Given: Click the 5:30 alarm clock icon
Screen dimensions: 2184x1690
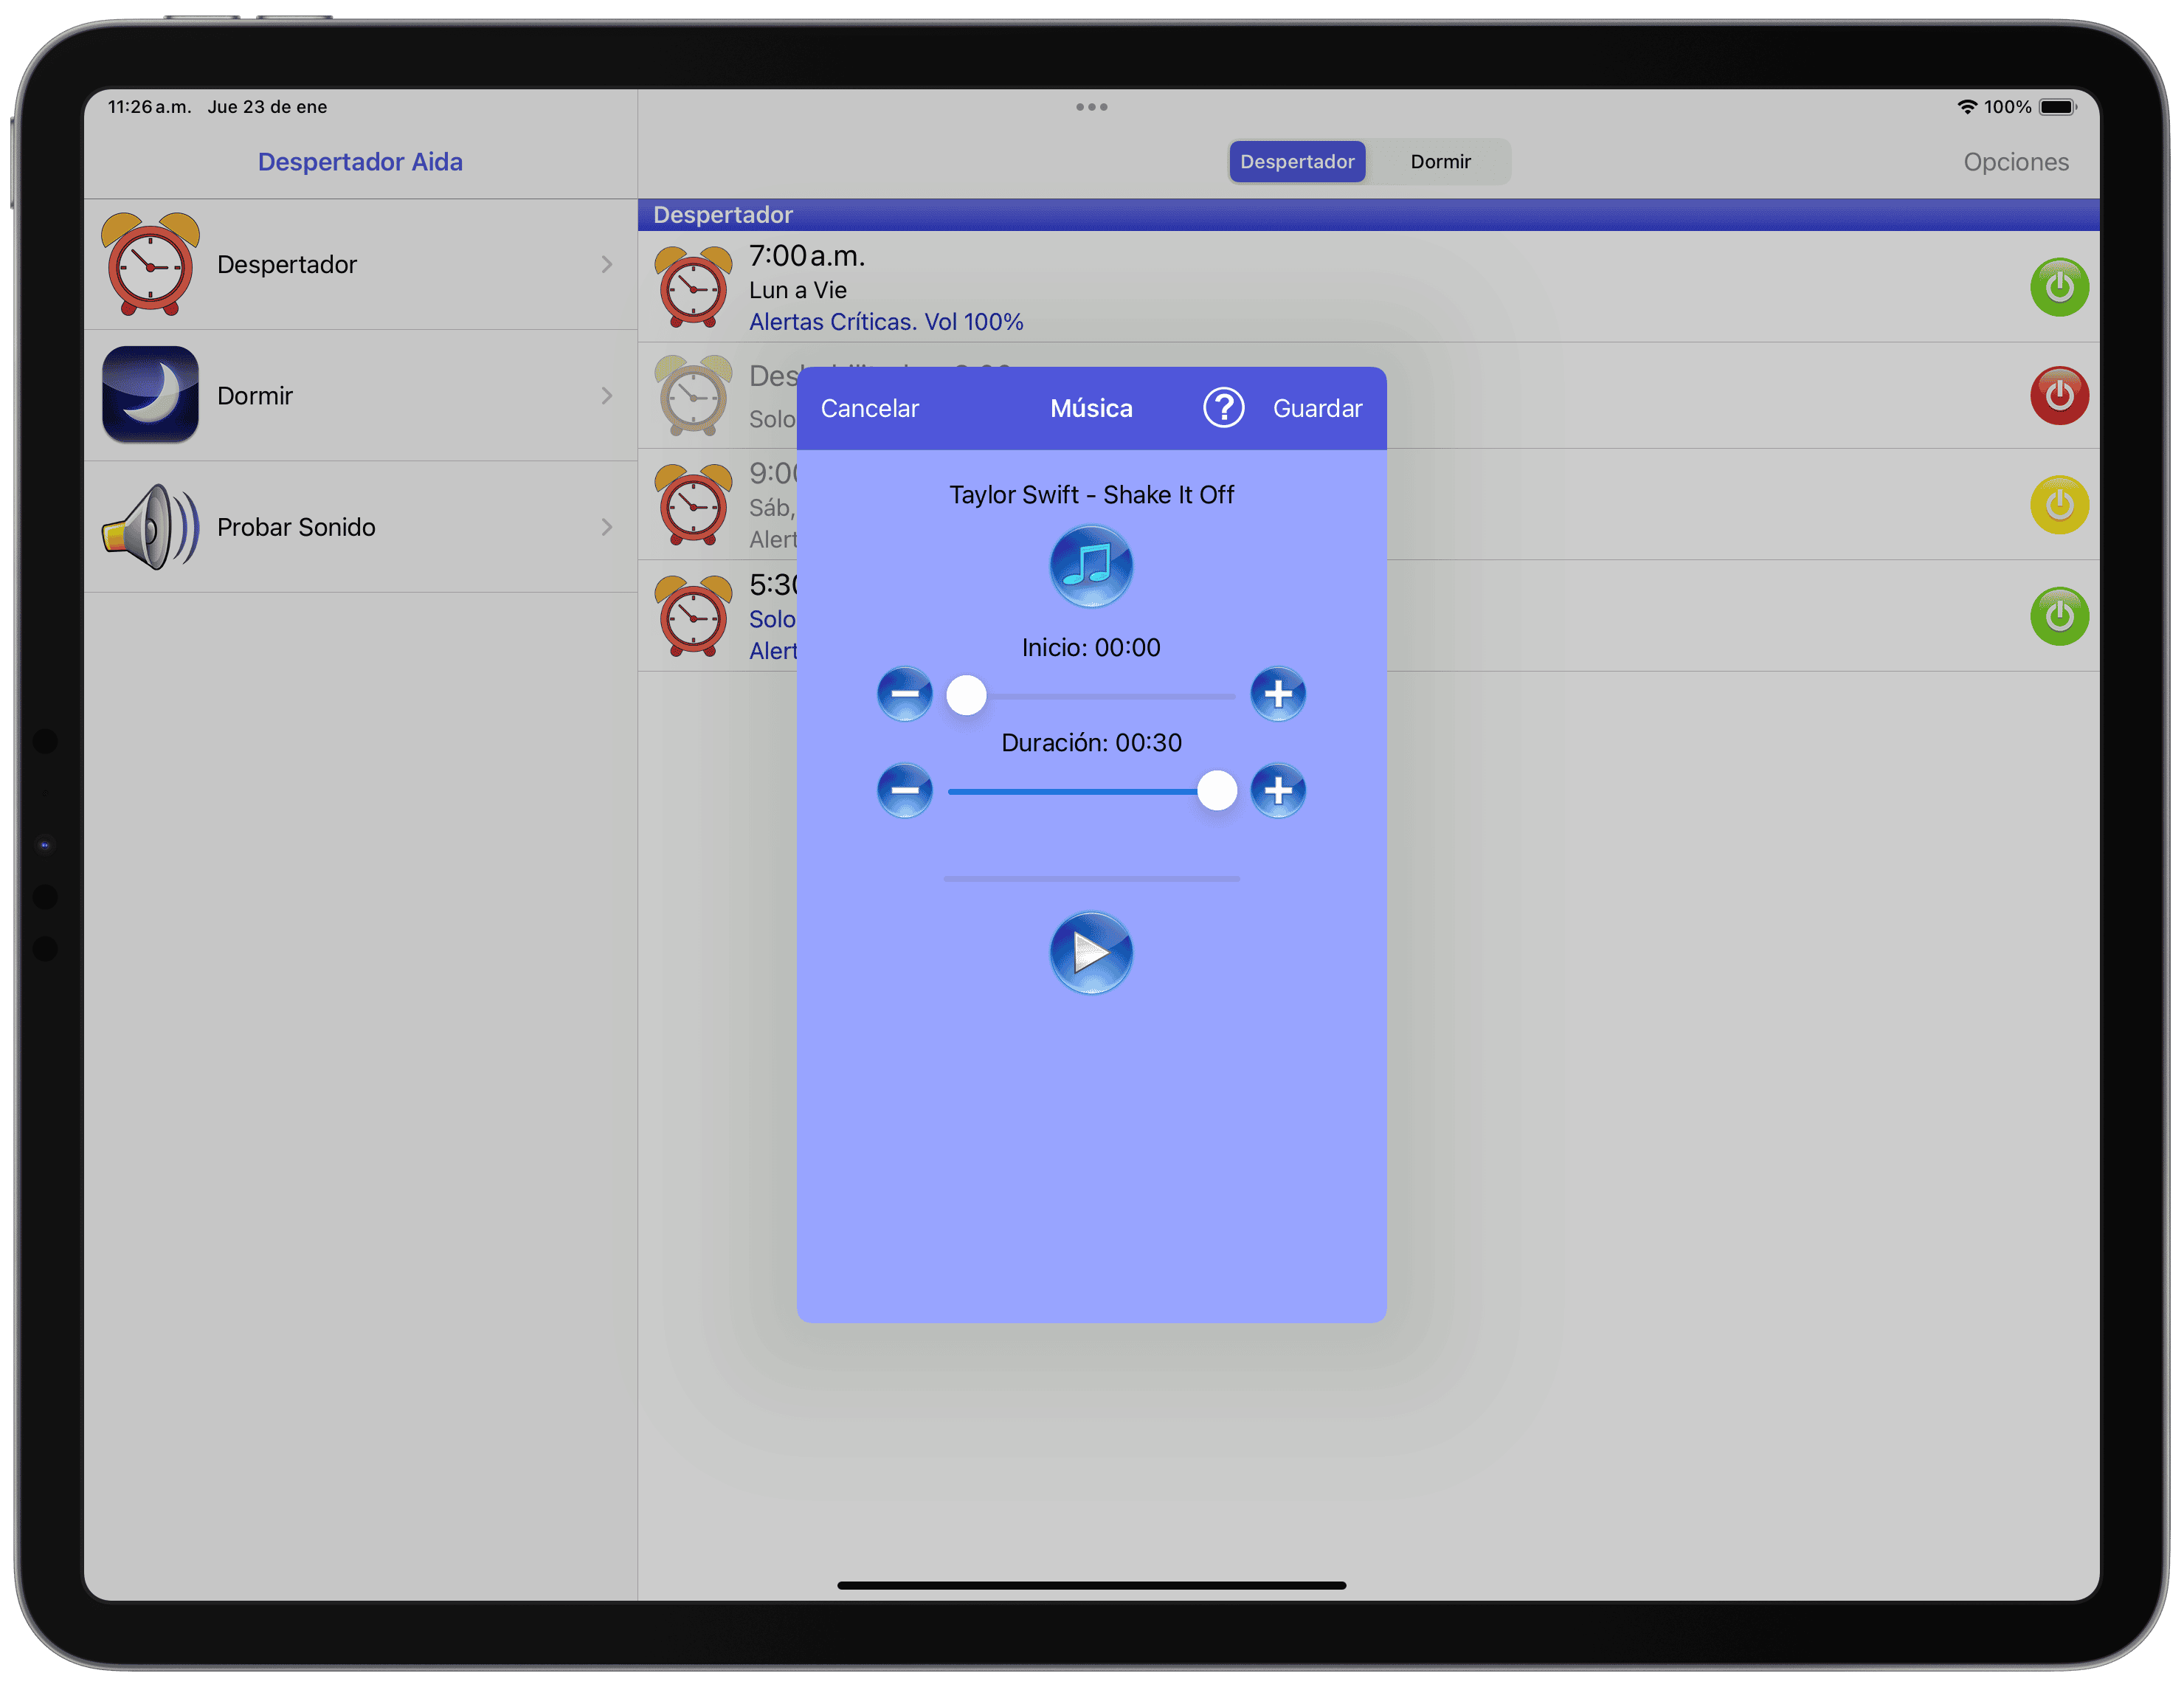Looking at the screenshot, I should click(693, 616).
